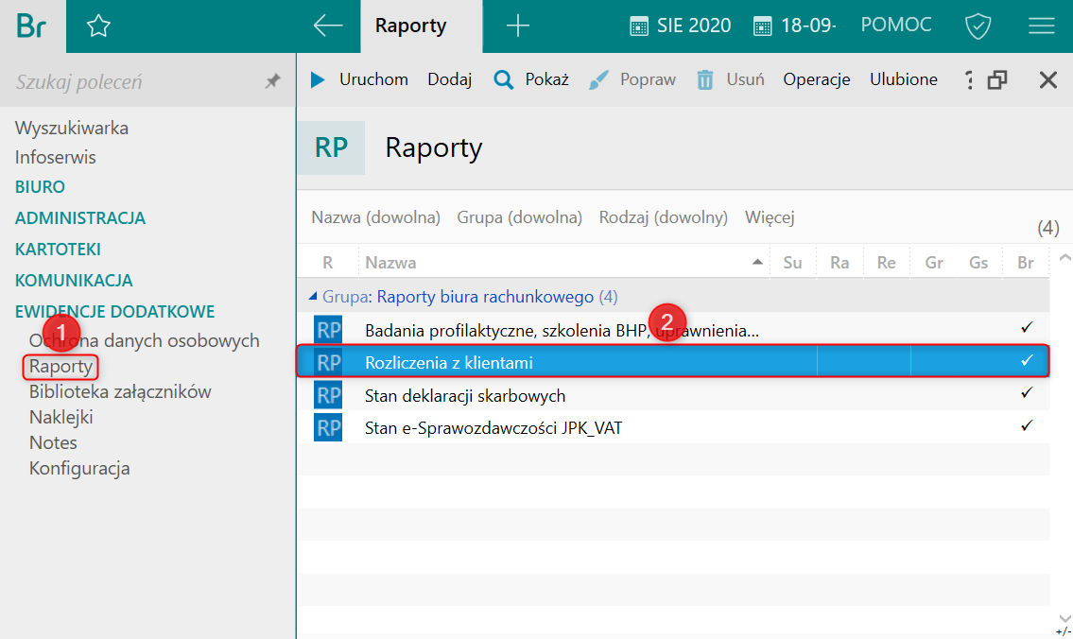This screenshot has width=1073, height=639.
Task: Toggle Br checkmark for Rozliczenia z klientami
Action: pyautogui.click(x=1027, y=361)
